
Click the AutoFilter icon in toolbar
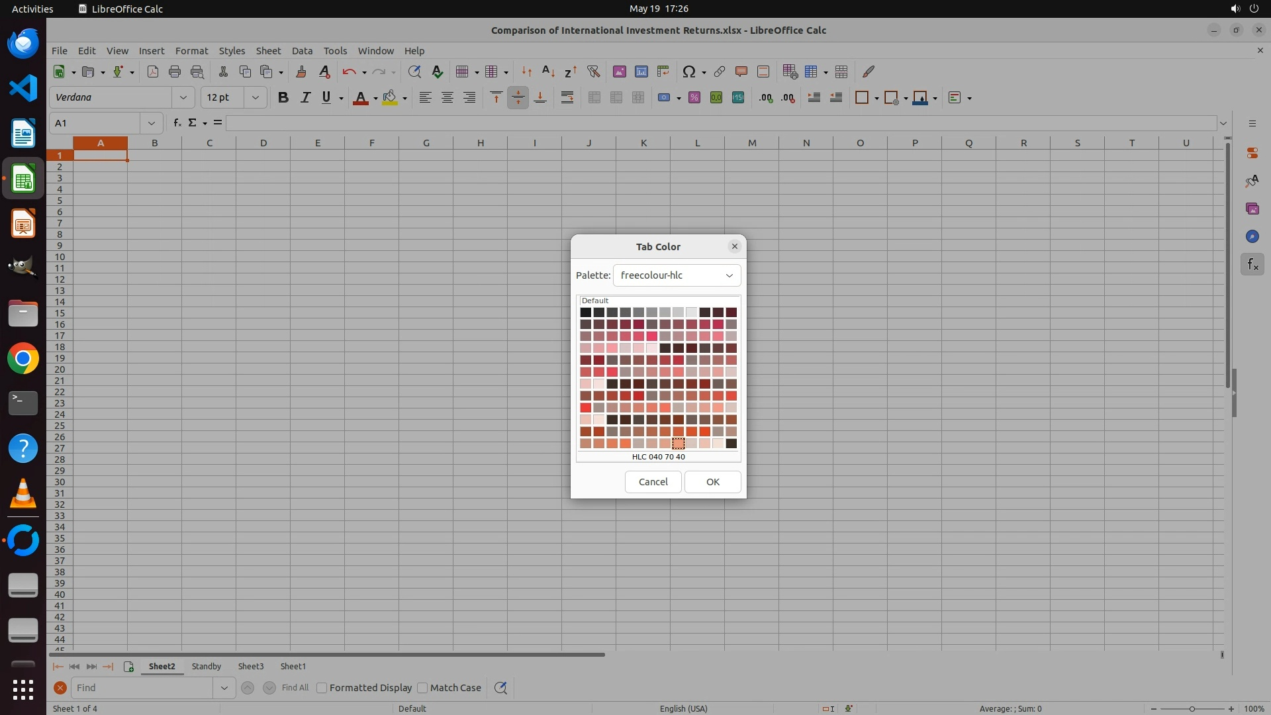tap(593, 71)
